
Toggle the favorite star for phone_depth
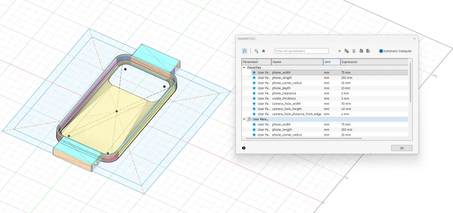click(254, 88)
